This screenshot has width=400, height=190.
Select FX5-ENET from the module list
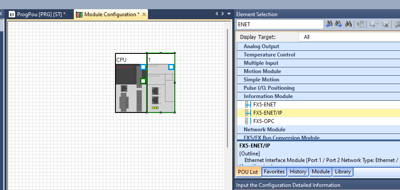pos(264,105)
